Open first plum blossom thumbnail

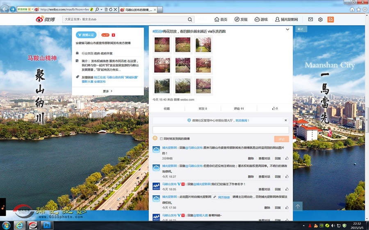pyautogui.click(x=162, y=45)
